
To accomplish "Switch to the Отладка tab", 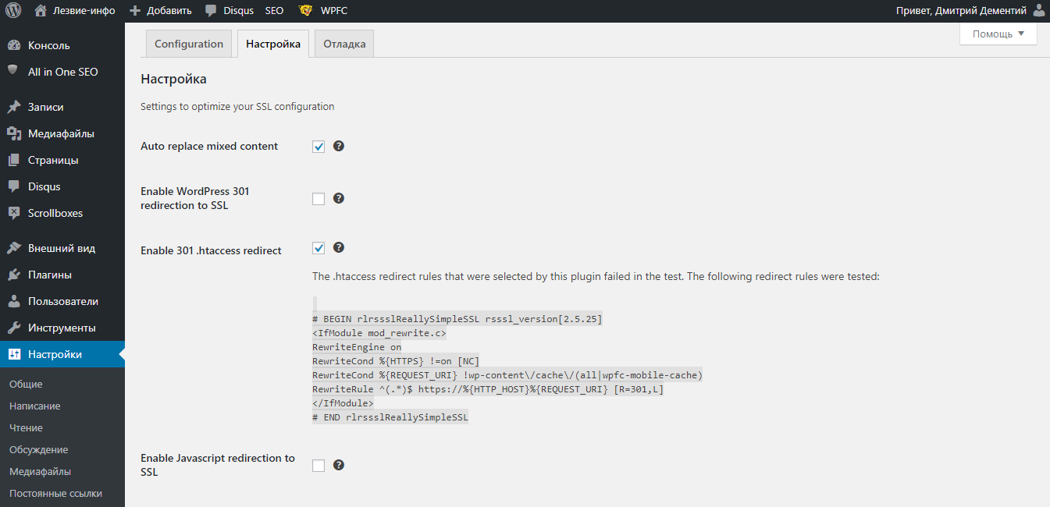I will coord(344,44).
